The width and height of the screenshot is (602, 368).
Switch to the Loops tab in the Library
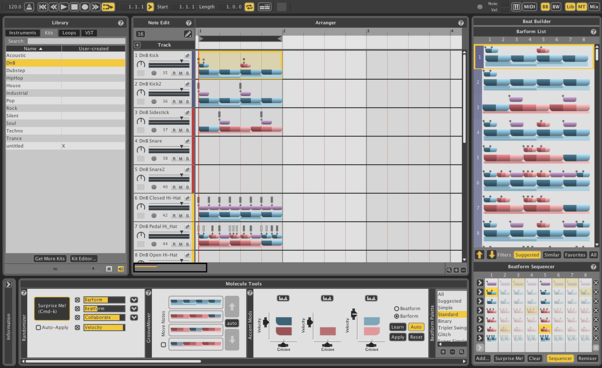point(69,33)
